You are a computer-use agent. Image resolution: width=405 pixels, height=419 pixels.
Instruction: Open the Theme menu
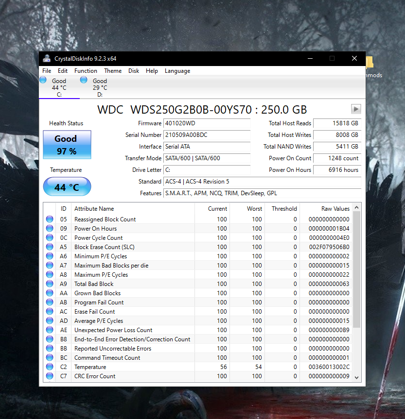113,71
